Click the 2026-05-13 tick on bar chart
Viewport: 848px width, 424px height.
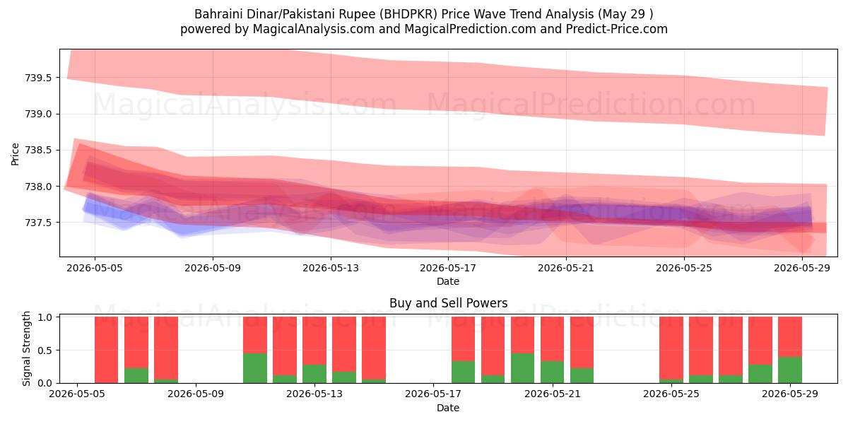tap(314, 394)
